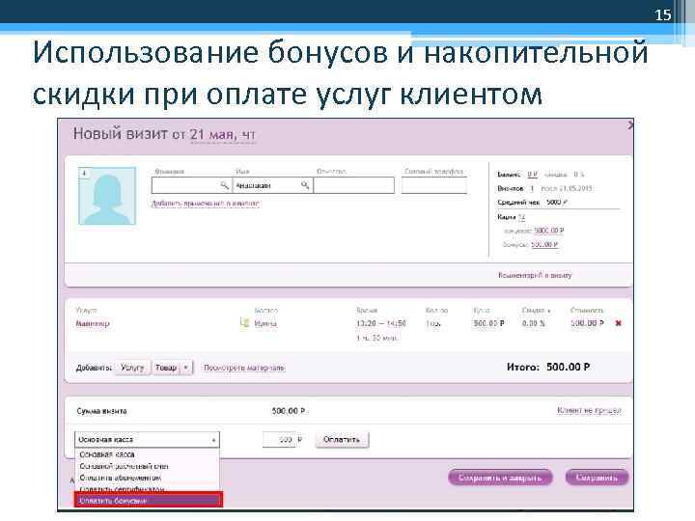Click the Оплатить button
The width and height of the screenshot is (695, 521).
(342, 440)
